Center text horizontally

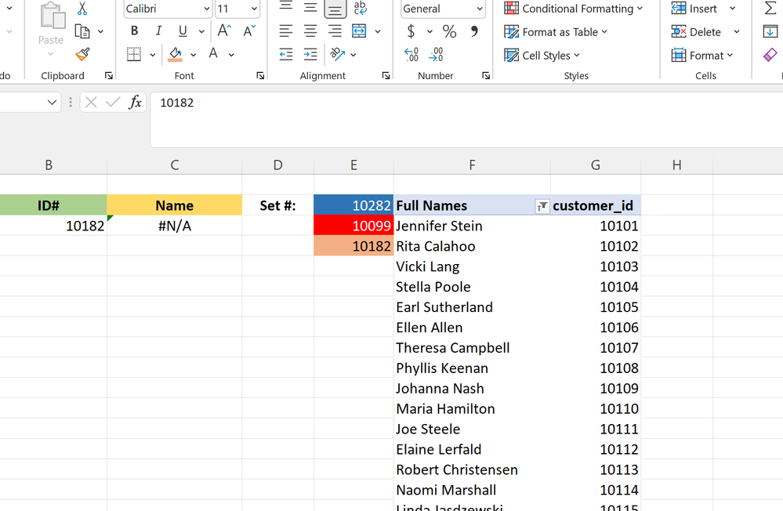tap(310, 31)
